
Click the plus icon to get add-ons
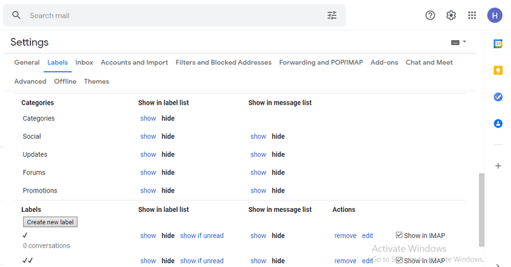(498, 166)
